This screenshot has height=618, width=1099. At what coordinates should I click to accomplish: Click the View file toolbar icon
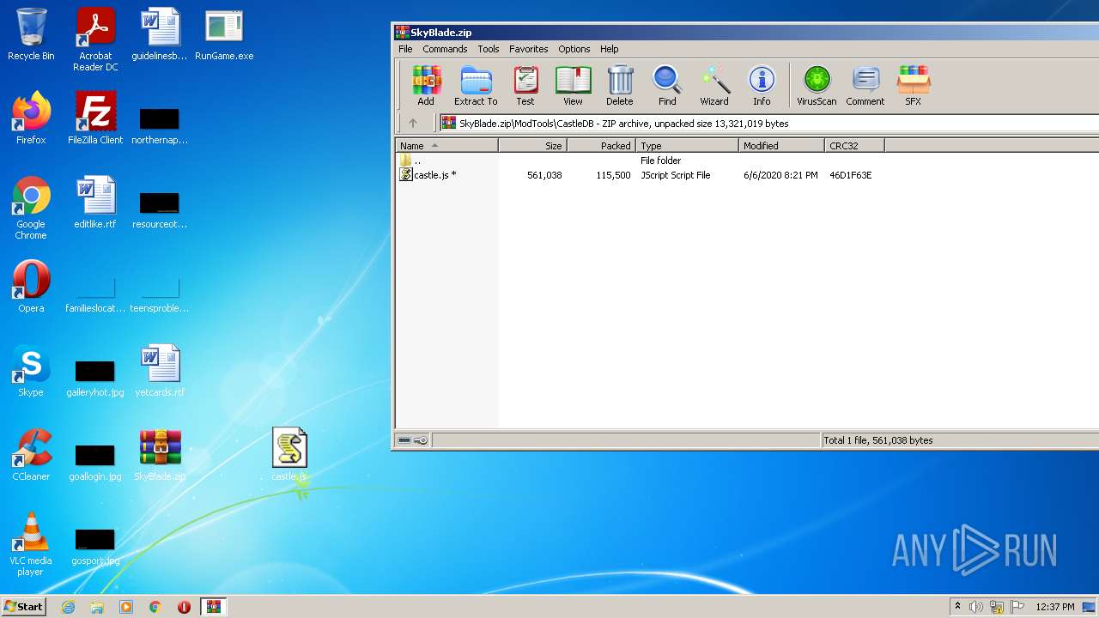pyautogui.click(x=573, y=86)
